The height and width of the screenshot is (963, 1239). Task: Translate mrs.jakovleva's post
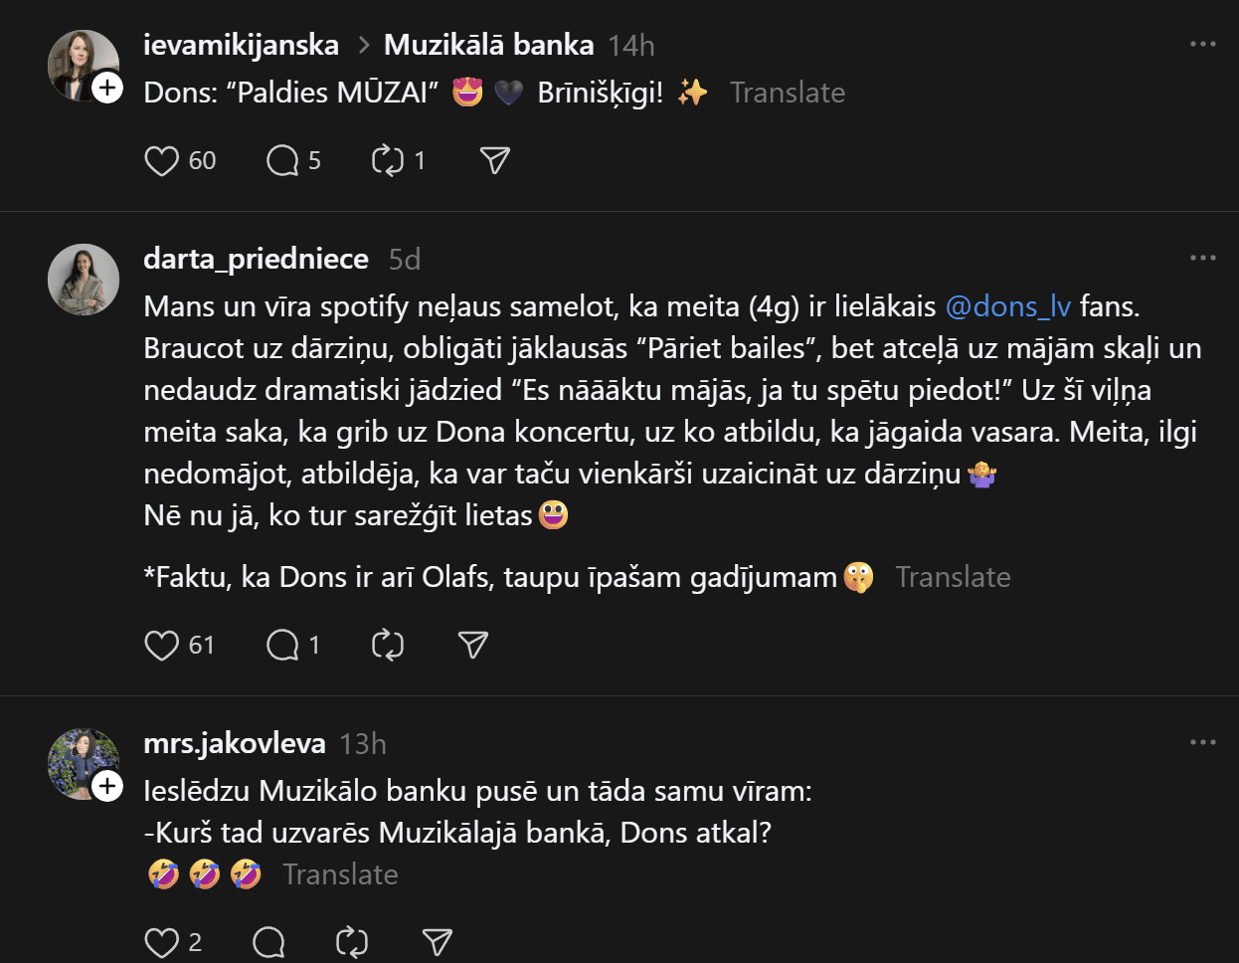point(340,874)
